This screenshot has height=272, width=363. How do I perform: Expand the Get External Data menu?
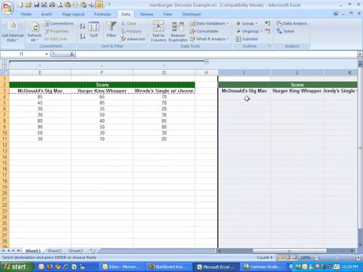pos(12,32)
